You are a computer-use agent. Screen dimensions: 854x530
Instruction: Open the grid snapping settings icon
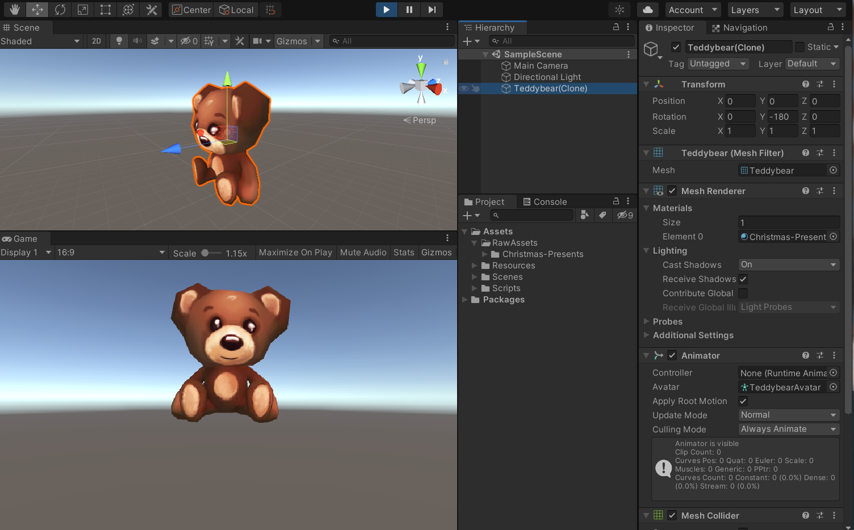click(270, 10)
